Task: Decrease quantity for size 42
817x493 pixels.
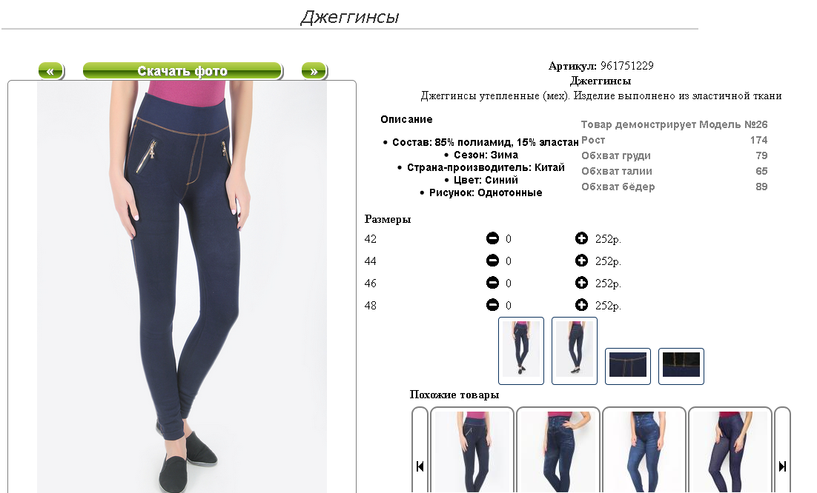Action: (492, 238)
